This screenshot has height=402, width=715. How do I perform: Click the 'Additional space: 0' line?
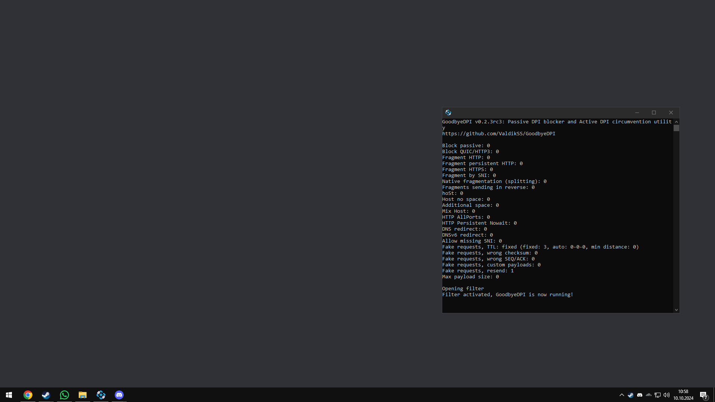click(471, 205)
